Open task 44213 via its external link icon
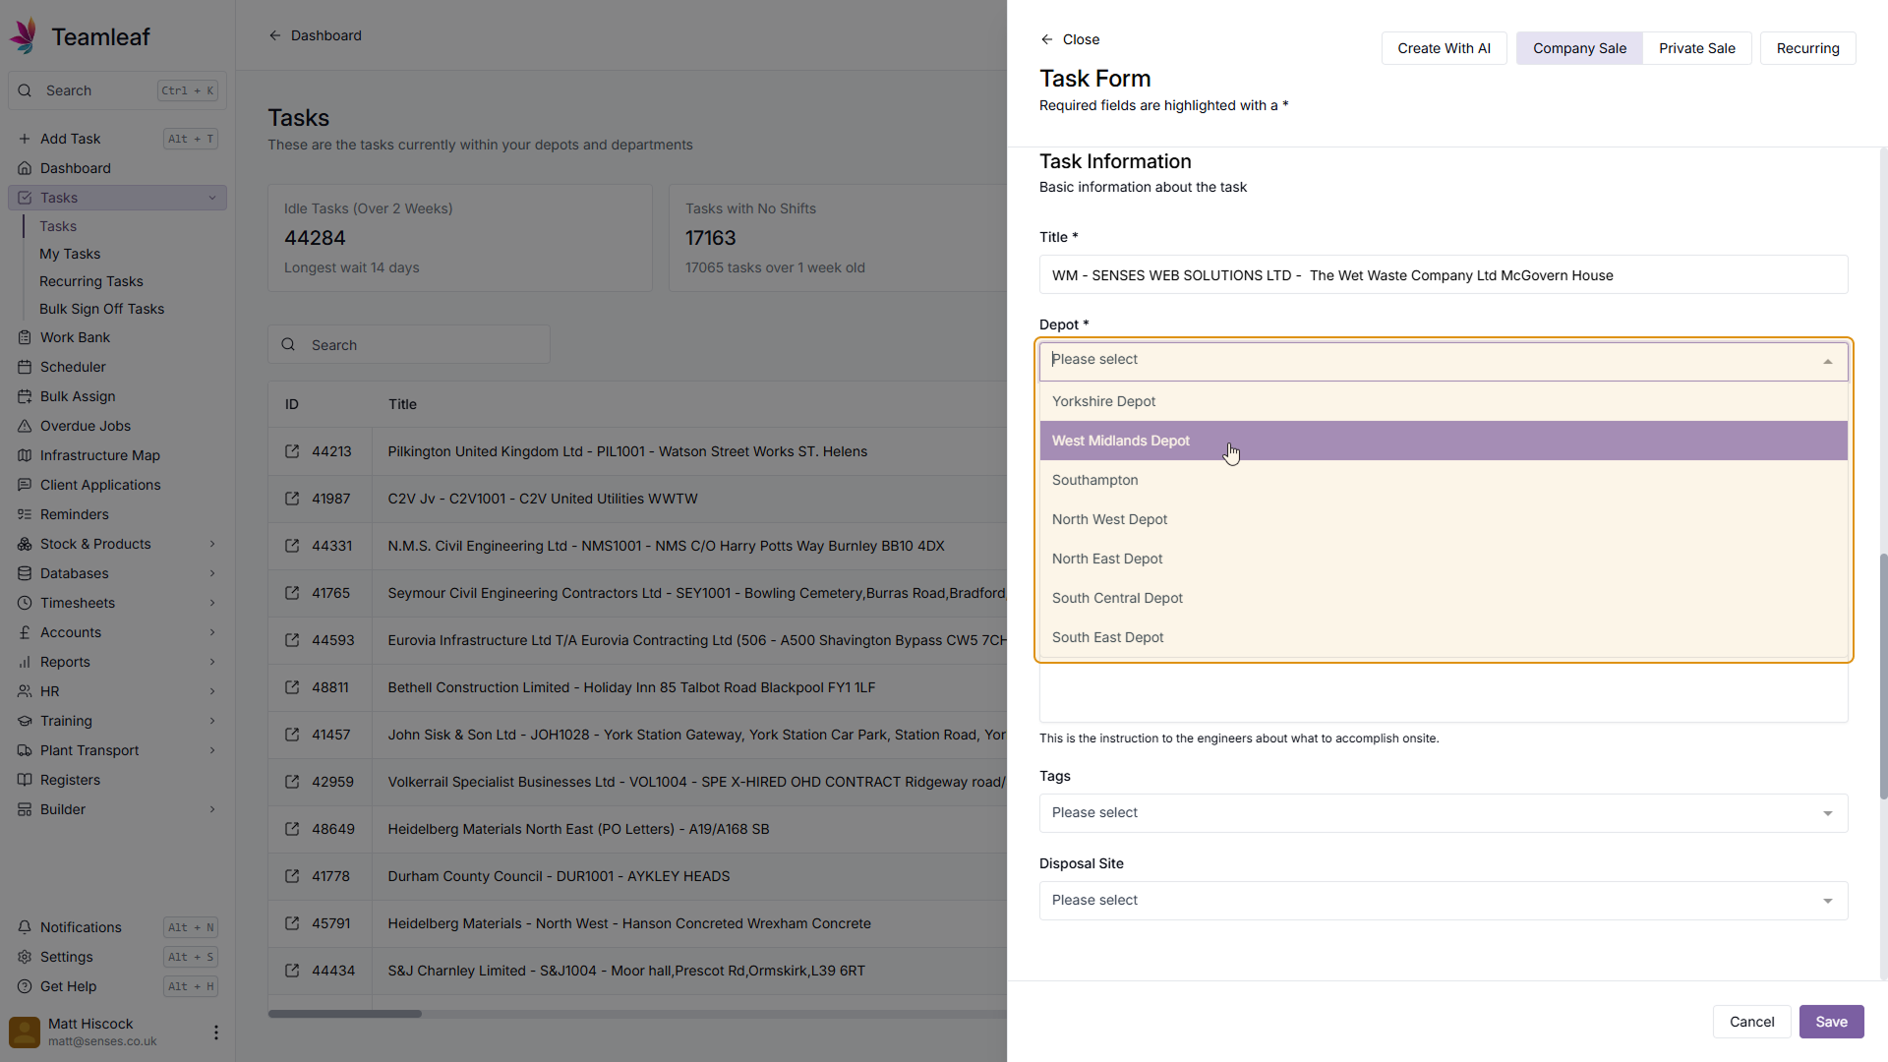This screenshot has height=1062, width=1888. (292, 451)
